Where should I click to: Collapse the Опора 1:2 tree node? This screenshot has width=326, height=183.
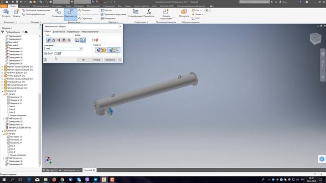pos(3,131)
